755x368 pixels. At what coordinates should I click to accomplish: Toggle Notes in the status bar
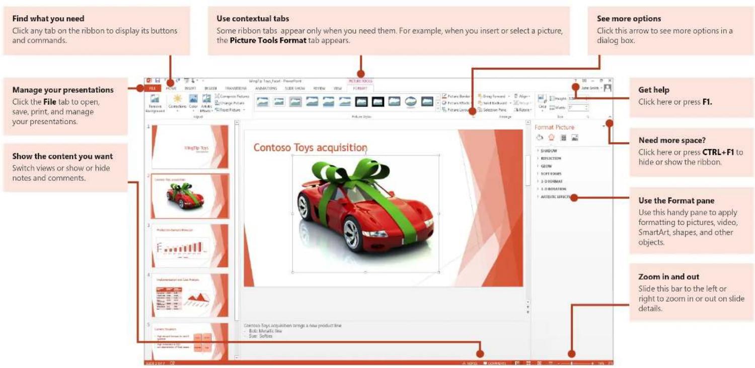(470, 363)
